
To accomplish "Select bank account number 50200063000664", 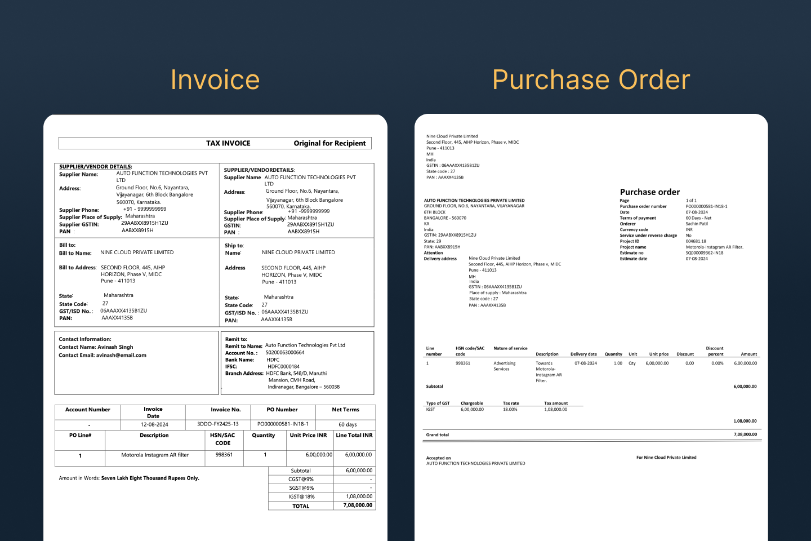I will (x=285, y=353).
